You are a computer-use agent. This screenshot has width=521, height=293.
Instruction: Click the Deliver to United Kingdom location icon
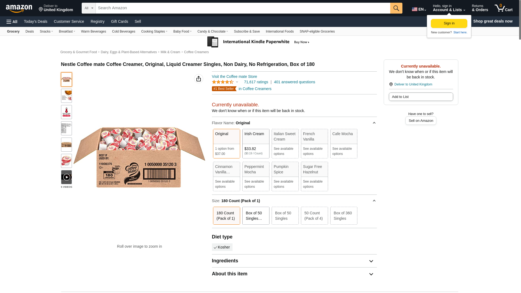pos(391,84)
